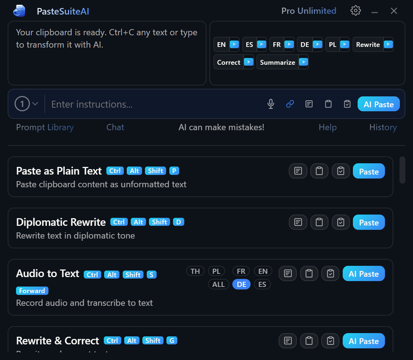Click the Paste as Plain Text title
The image size is (413, 360).
click(x=59, y=171)
